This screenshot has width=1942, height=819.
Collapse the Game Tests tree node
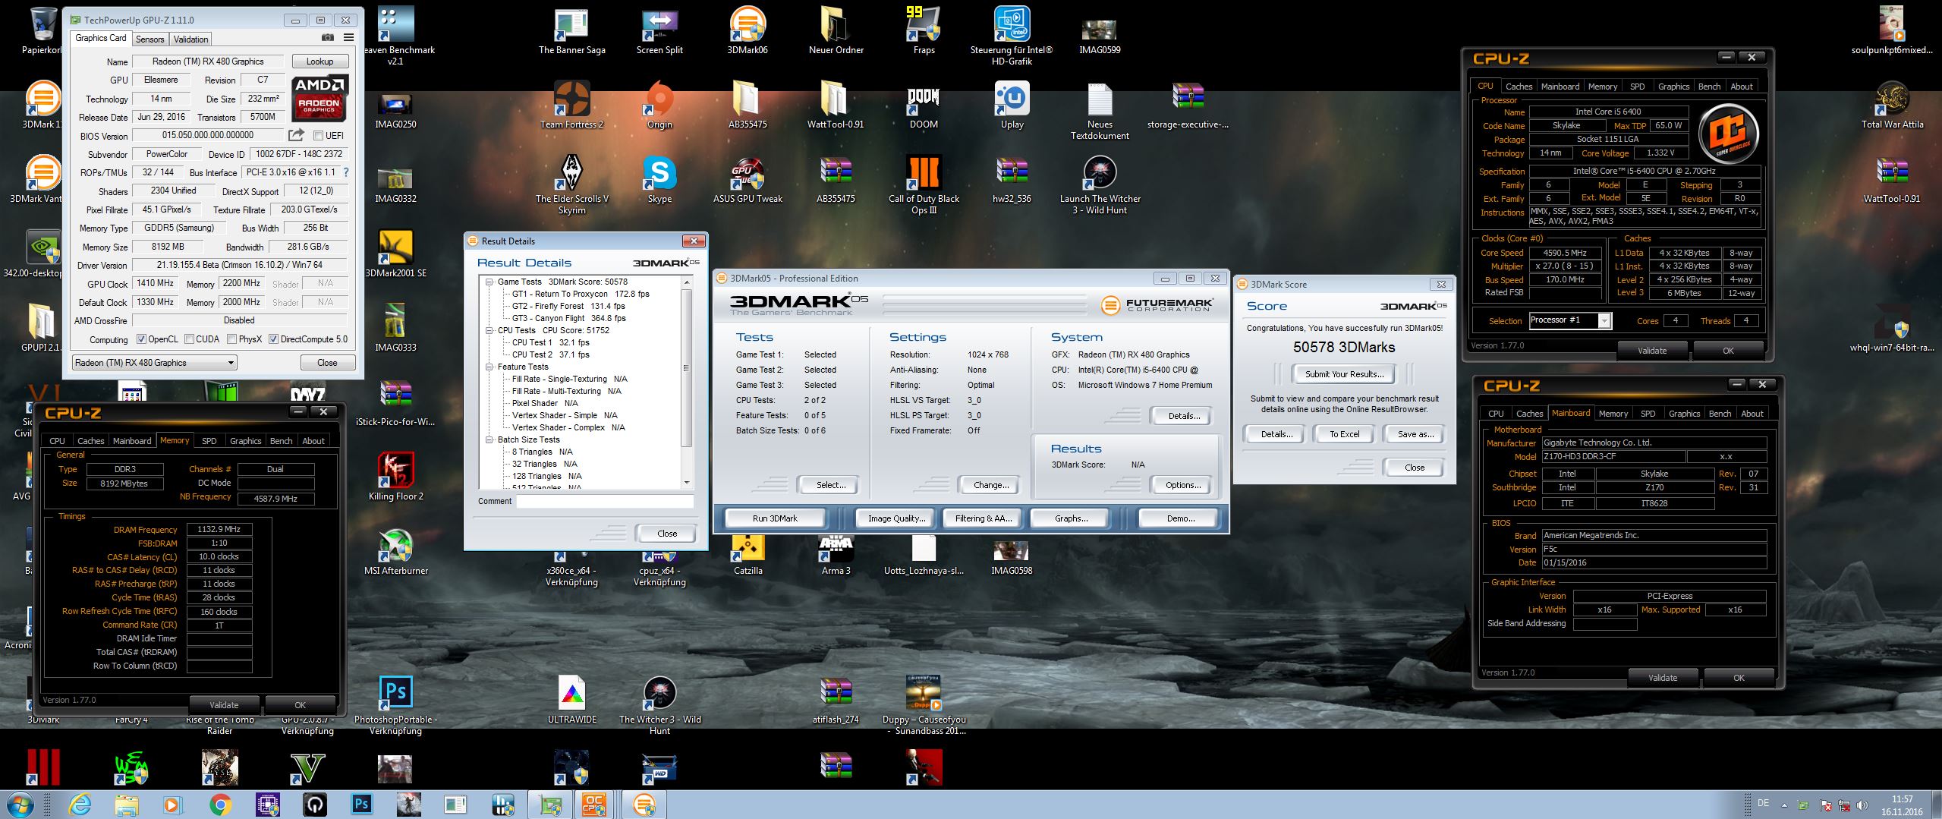(489, 282)
